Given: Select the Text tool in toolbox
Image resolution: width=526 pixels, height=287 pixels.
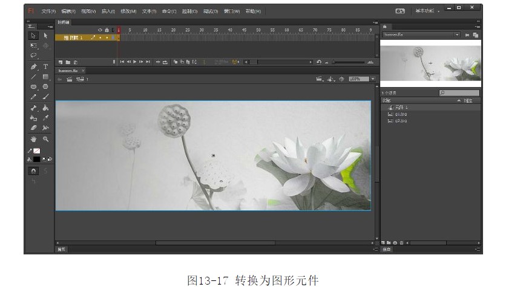Looking at the screenshot, I should coord(45,66).
